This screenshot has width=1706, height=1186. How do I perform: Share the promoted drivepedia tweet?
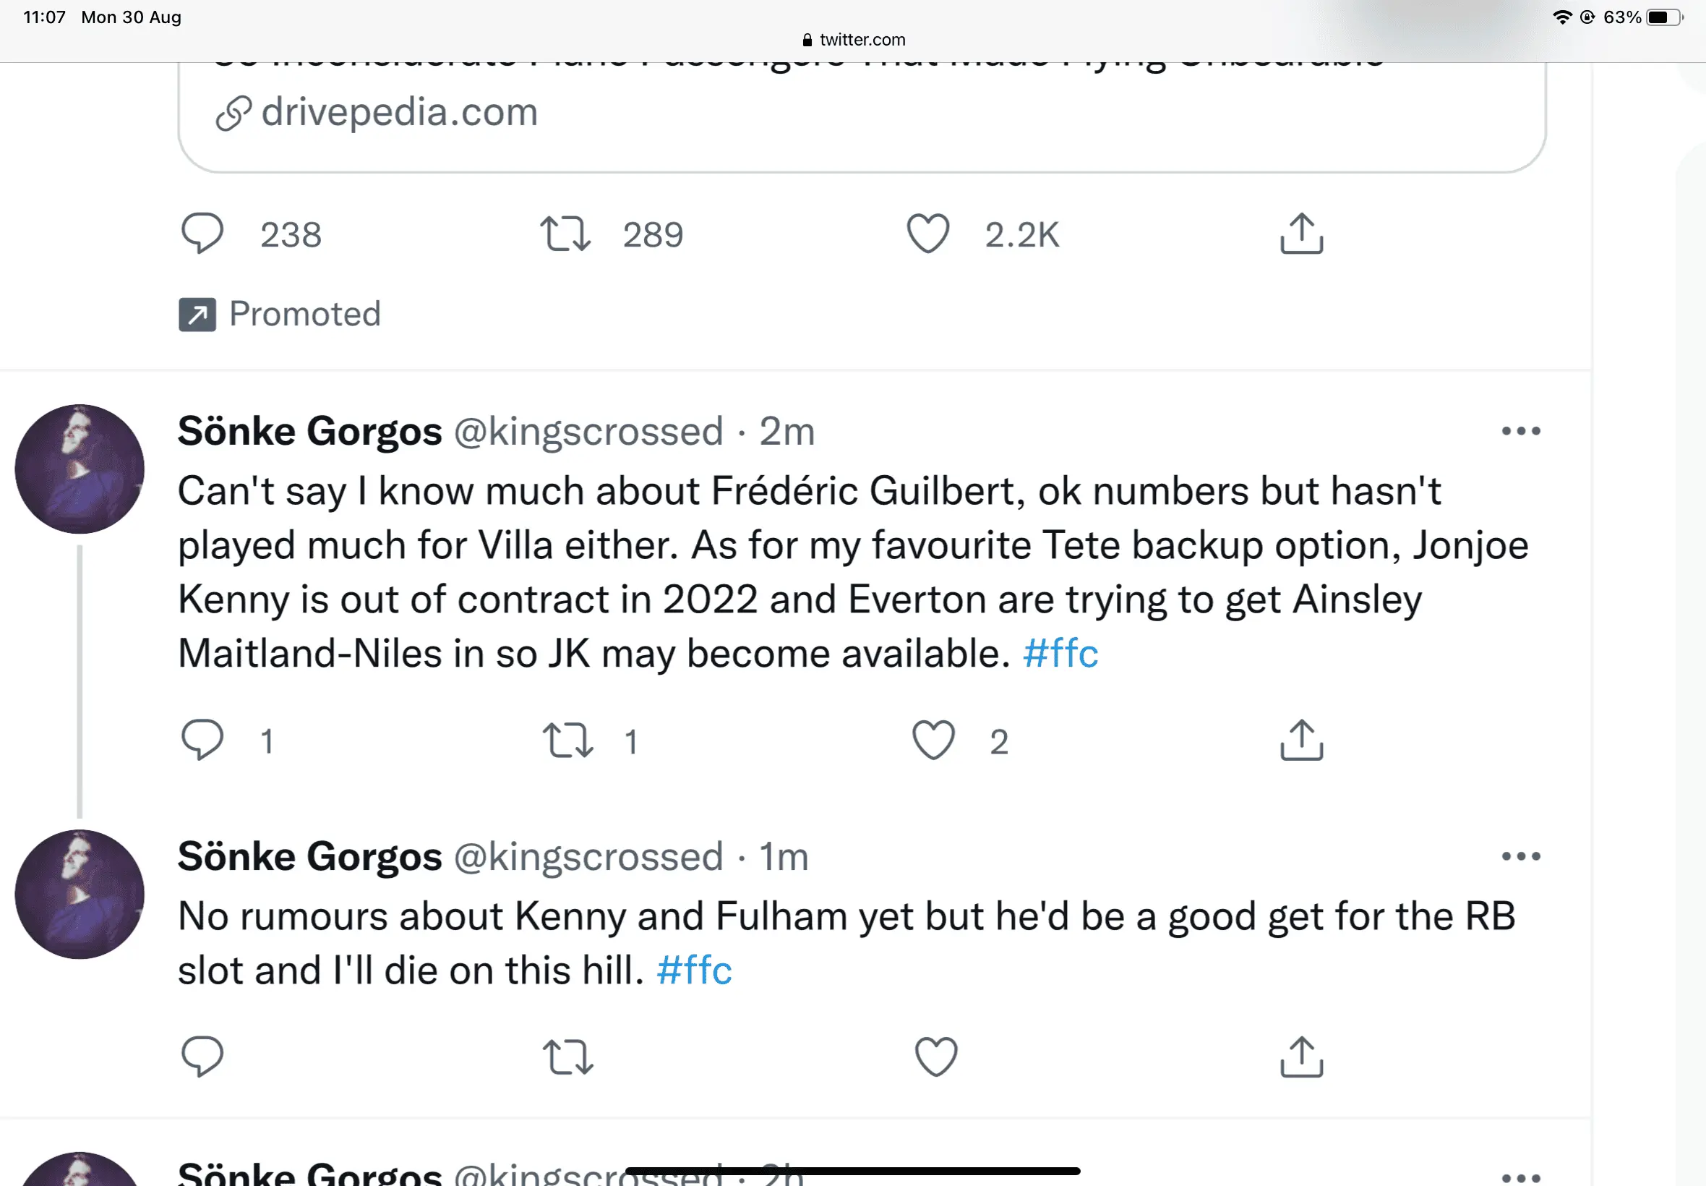[x=1301, y=234]
